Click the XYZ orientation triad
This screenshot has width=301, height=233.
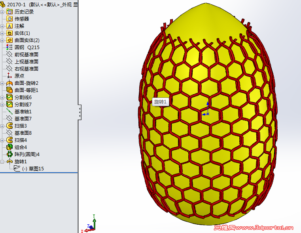(x=89, y=223)
